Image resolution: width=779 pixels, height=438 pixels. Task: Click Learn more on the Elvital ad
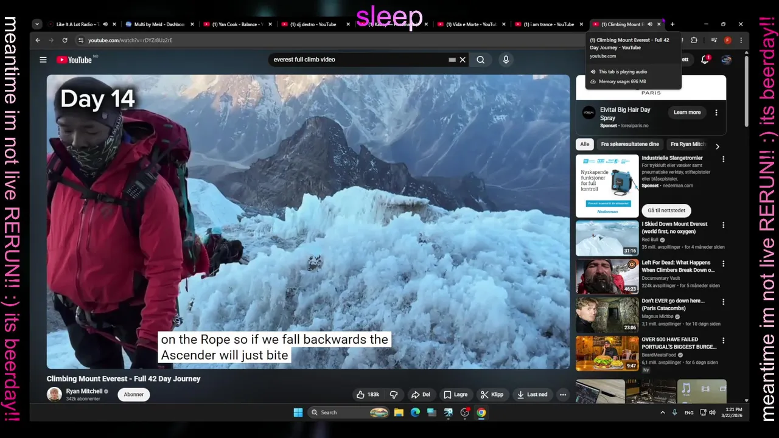point(687,113)
